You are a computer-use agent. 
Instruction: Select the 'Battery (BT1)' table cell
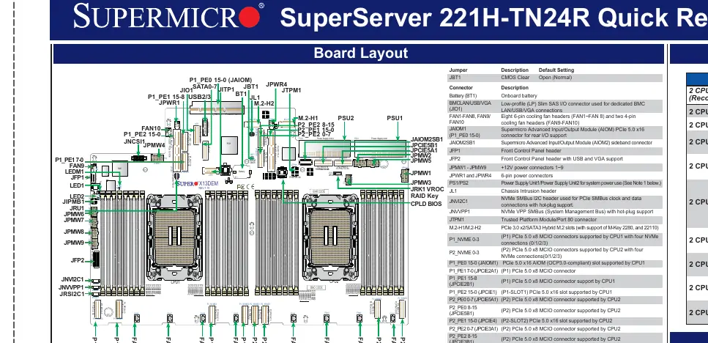point(463,96)
